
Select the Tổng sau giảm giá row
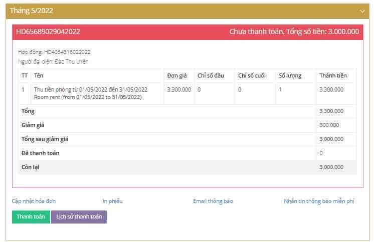[45, 139]
